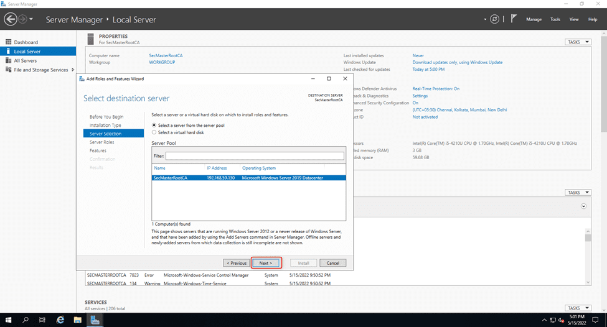
Task: Show hidden tray icons chevron
Action: (544, 320)
